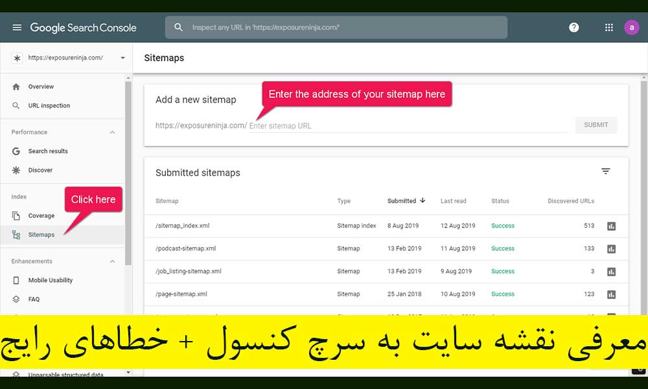The height and width of the screenshot is (389, 648).
Task: Open the Google apps grid
Action: pos(608,27)
